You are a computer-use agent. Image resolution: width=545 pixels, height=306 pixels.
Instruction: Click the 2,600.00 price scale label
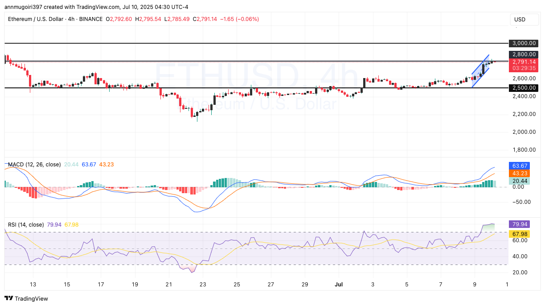coord(524,78)
